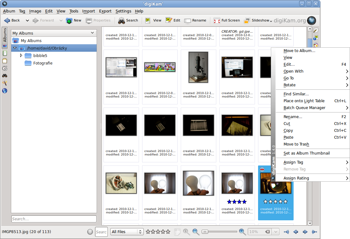Expand the Assign Rating submenu
Image resolution: width=350 pixels, height=239 pixels.
click(313, 178)
